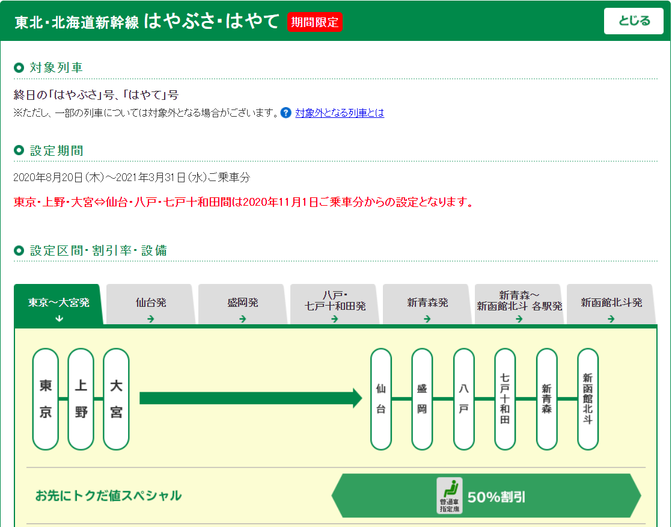Select the 新青森発 tab
The height and width of the screenshot is (527, 672).
point(427,304)
